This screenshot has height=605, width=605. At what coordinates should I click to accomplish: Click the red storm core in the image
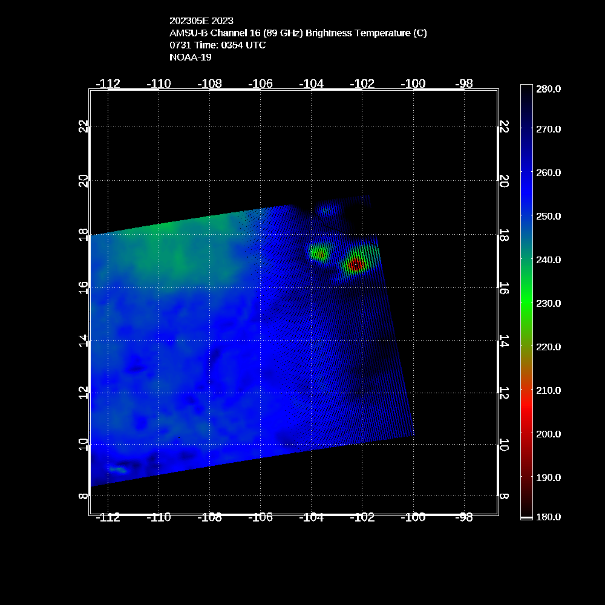[356, 264]
